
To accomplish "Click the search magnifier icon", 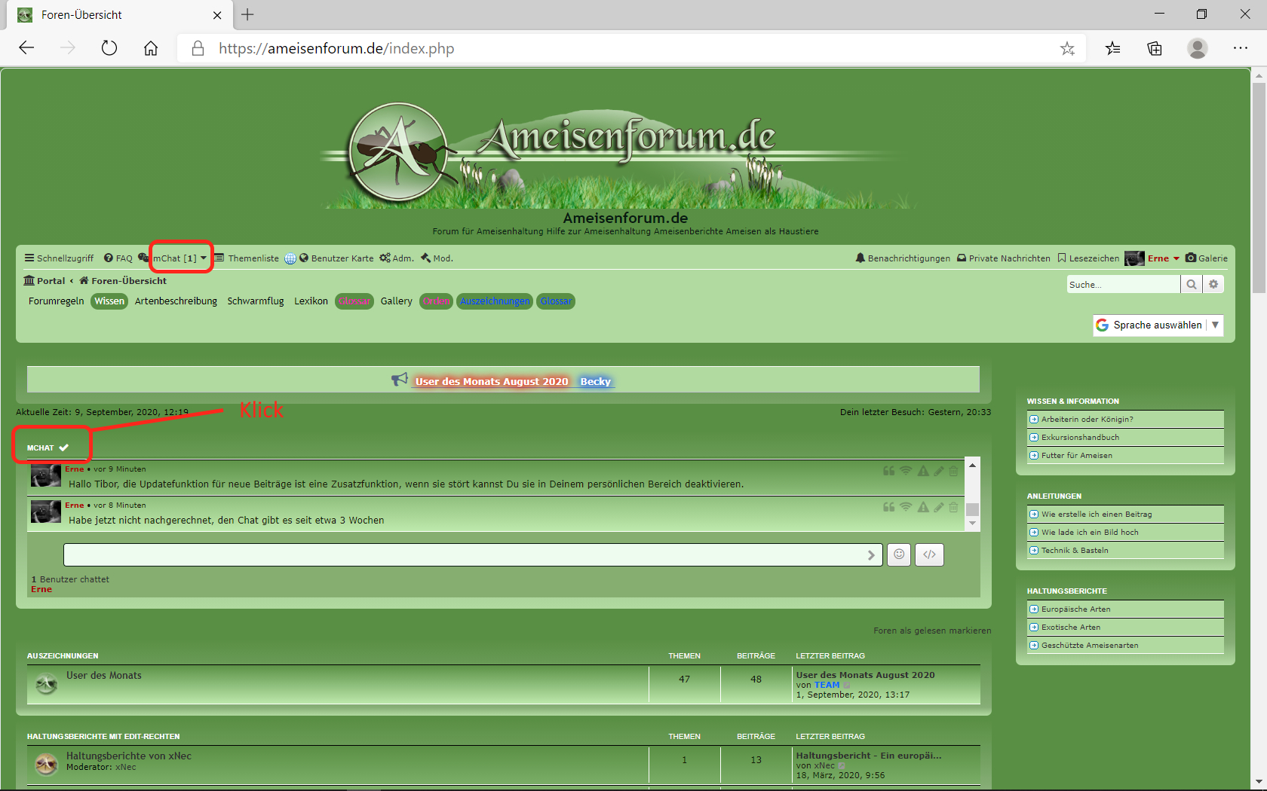I will point(1191,284).
